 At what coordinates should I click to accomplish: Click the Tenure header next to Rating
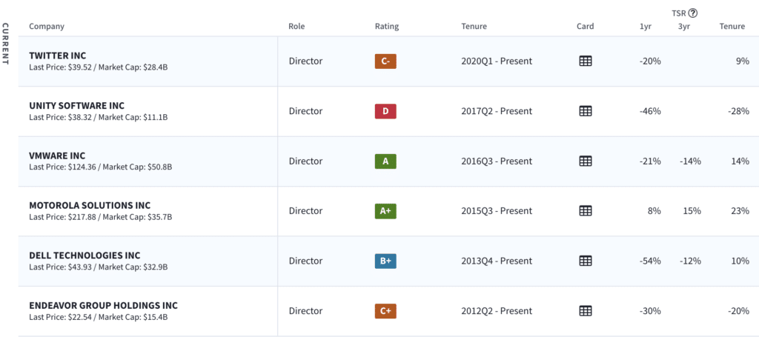pos(474,26)
